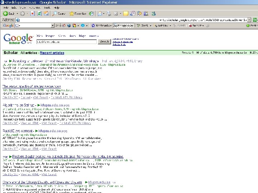The width and height of the screenshot is (258, 193).
Task: Click the Mail envelope icon
Action: point(100,14)
